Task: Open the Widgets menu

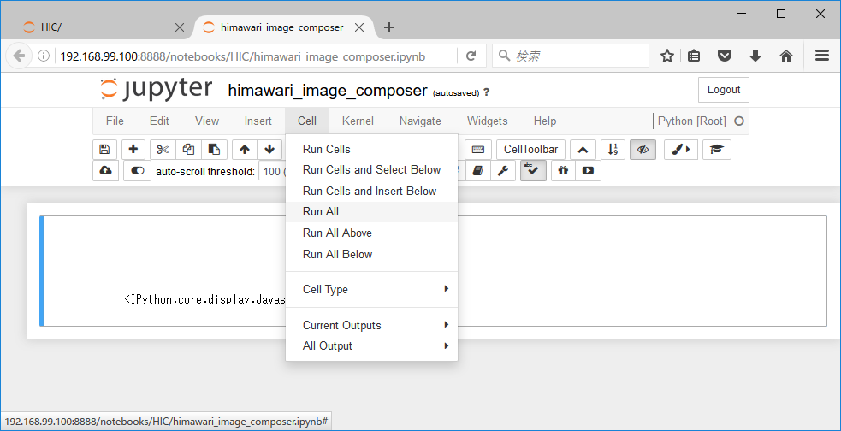Action: click(487, 121)
